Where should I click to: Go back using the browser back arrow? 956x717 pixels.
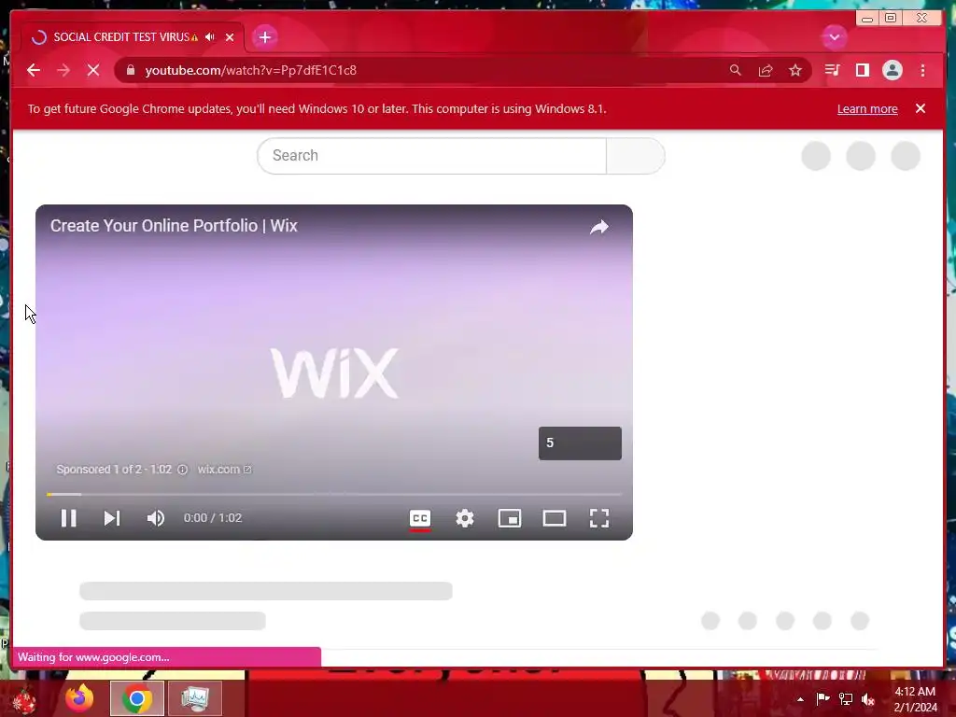[34, 70]
